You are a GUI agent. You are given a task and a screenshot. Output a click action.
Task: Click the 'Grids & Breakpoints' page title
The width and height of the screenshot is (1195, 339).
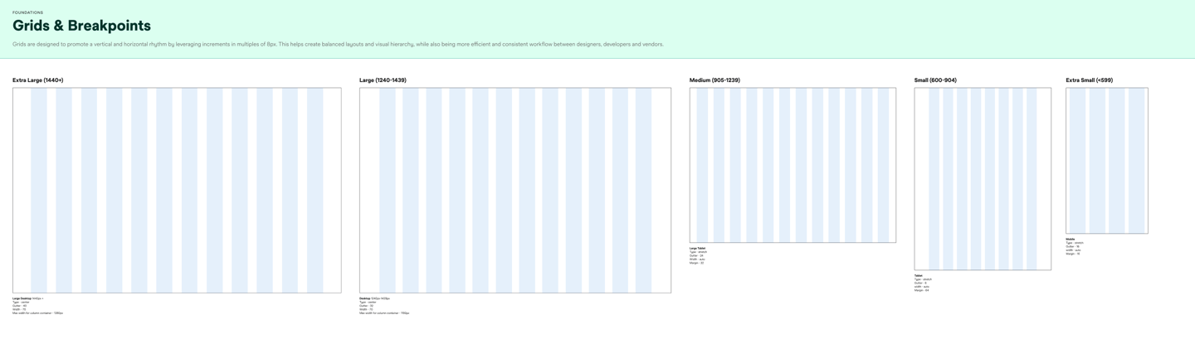point(81,26)
